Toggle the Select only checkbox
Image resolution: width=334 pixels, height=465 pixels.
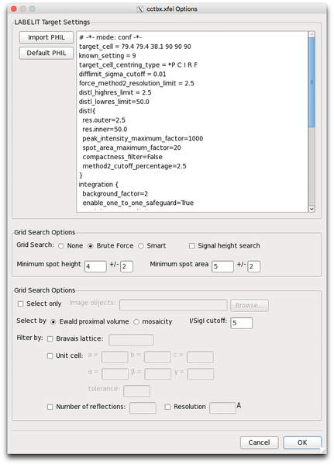tap(21, 304)
